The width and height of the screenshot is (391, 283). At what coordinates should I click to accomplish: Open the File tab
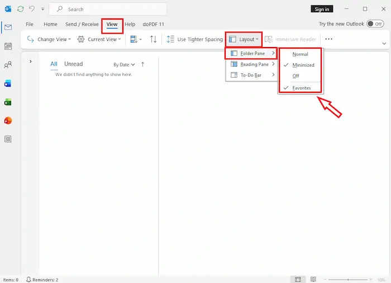[30, 24]
